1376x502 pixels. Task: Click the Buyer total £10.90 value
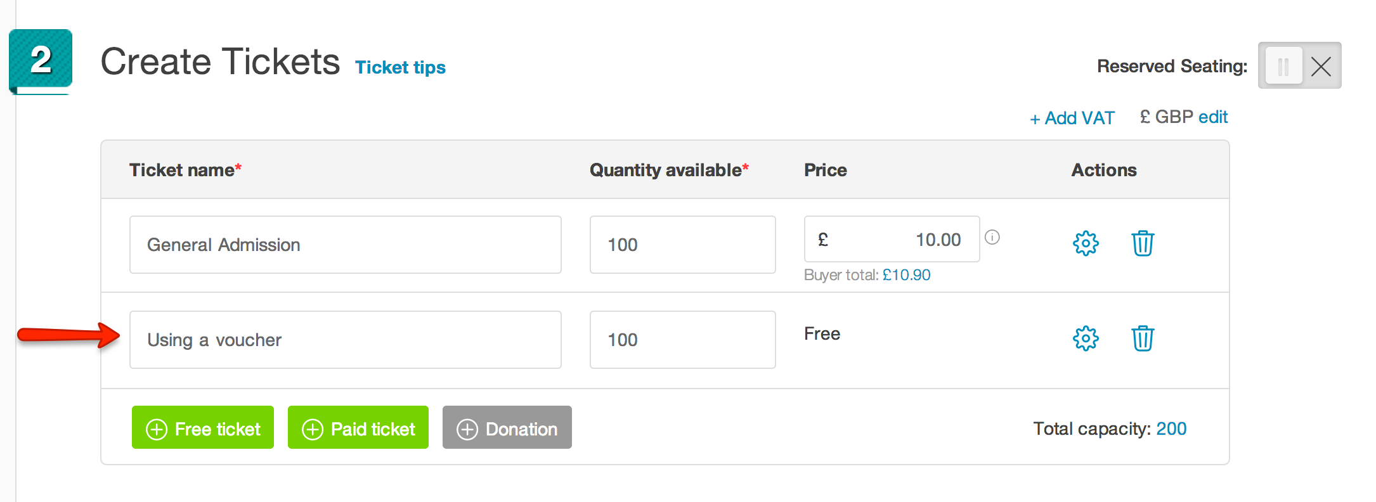[907, 274]
